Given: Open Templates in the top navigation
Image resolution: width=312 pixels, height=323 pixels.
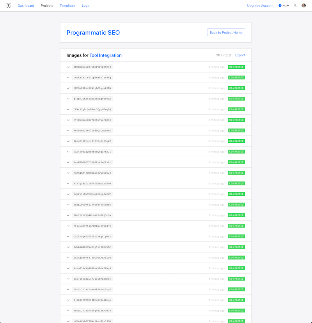Looking at the screenshot, I should (67, 6).
